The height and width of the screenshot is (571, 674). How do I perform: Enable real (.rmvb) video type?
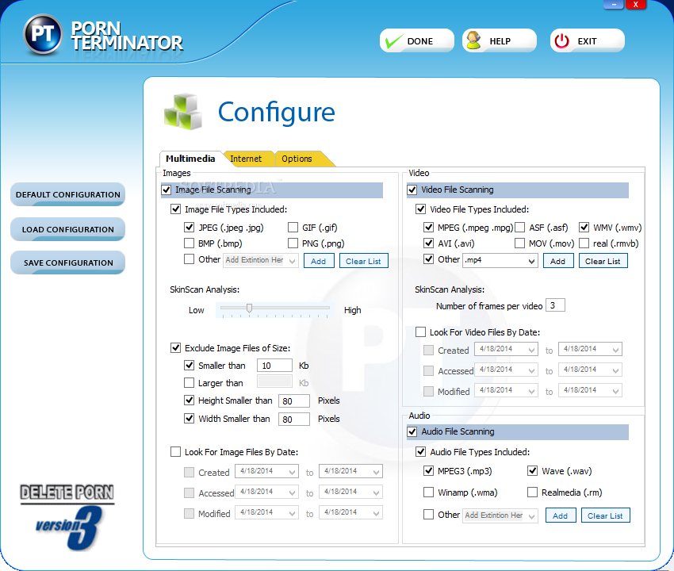pos(584,243)
